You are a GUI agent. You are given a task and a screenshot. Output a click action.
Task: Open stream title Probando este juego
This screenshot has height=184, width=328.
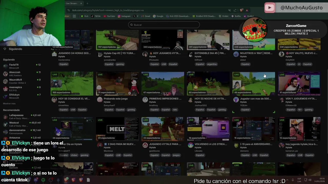pos(116,99)
